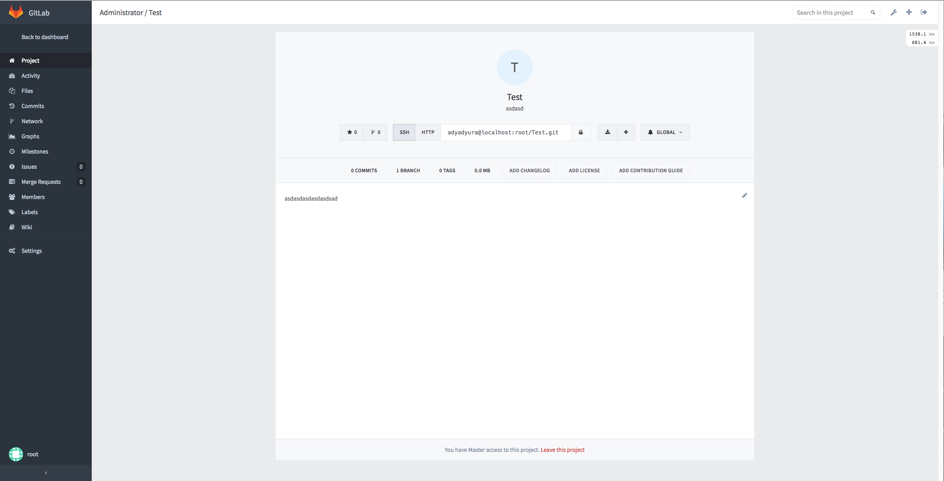Click the download repository icon
Screen dimensions: 944x481
pos(607,132)
